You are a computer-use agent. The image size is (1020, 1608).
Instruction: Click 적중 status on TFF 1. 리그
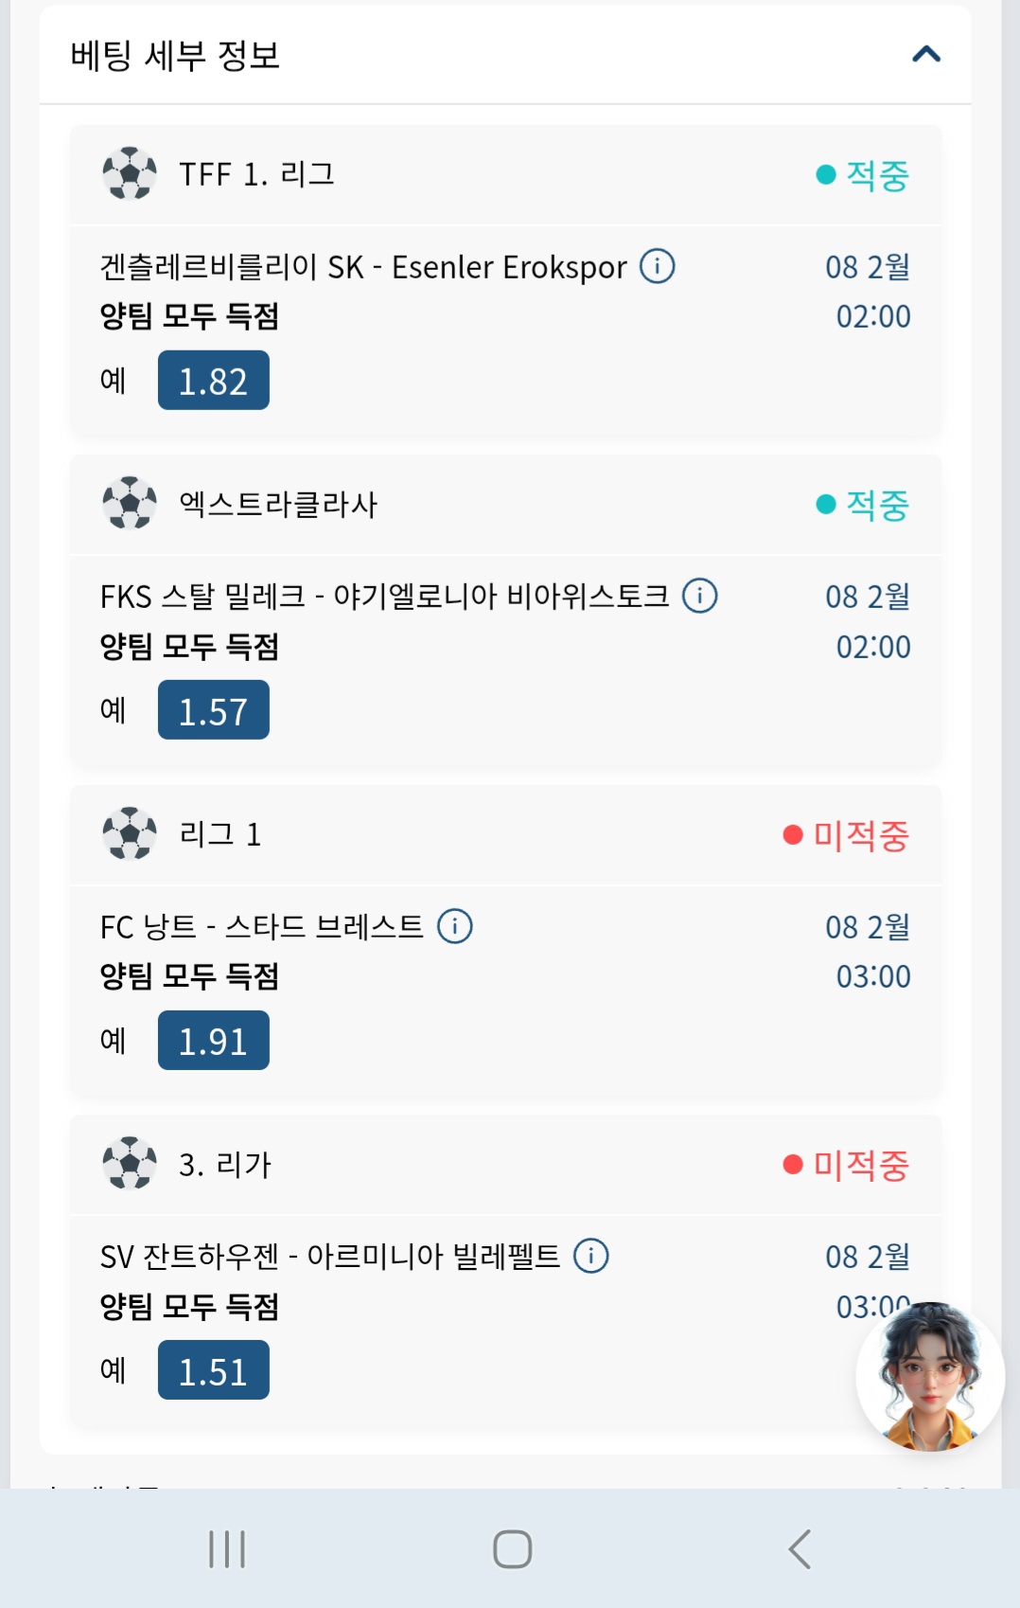pos(863,175)
